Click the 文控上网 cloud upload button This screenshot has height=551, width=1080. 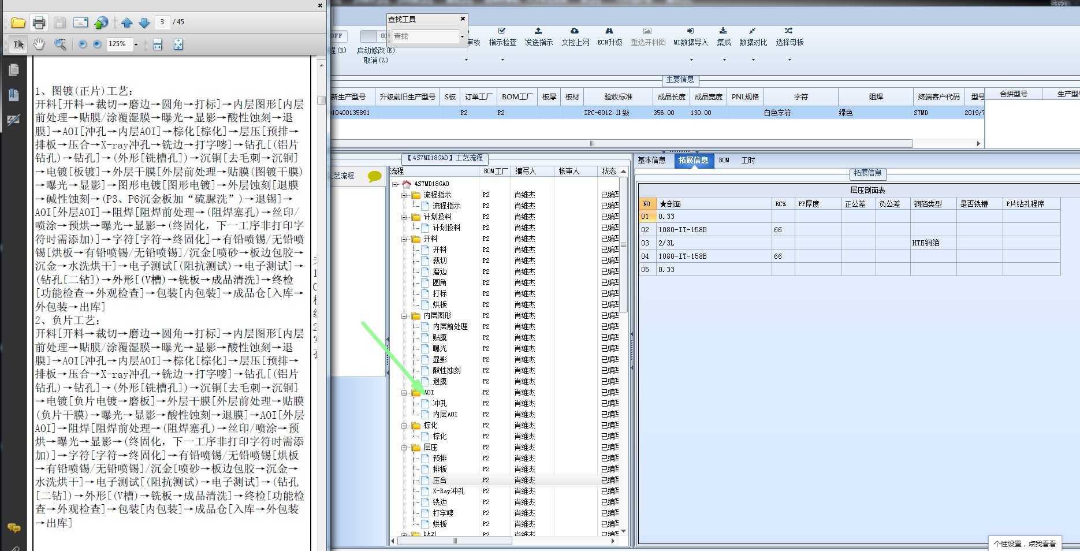(575, 37)
